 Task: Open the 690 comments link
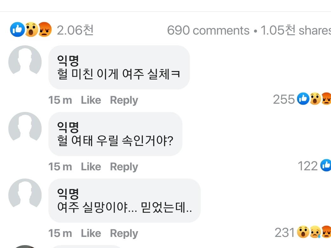point(208,30)
